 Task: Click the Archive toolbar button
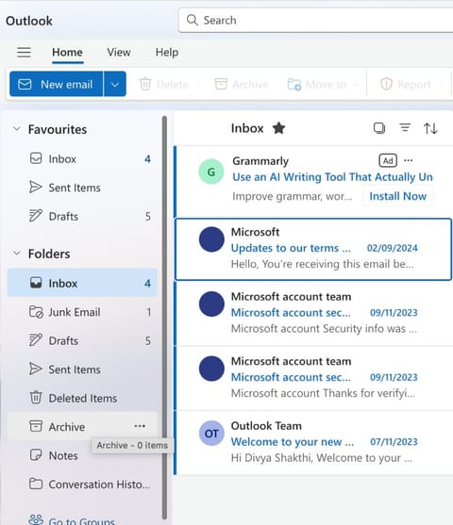point(242,85)
